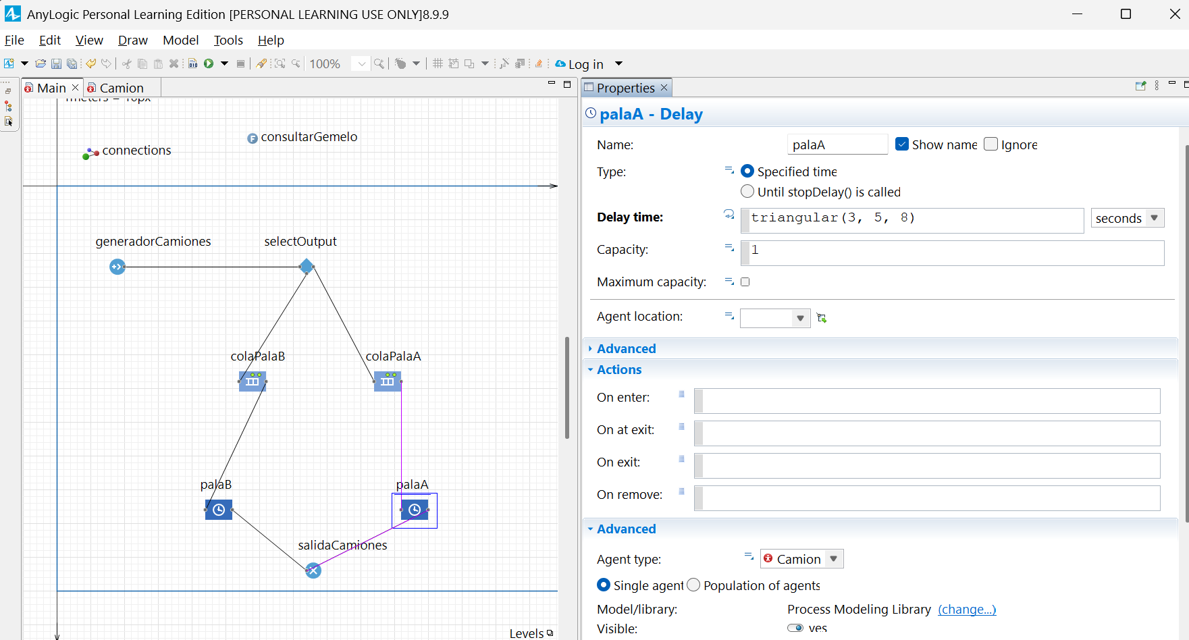Switch to the Camion tab
Screen dimensions: 1189x640
(x=122, y=88)
